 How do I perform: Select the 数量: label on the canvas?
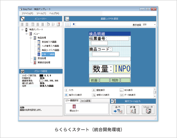pyautogui.click(x=103, y=69)
